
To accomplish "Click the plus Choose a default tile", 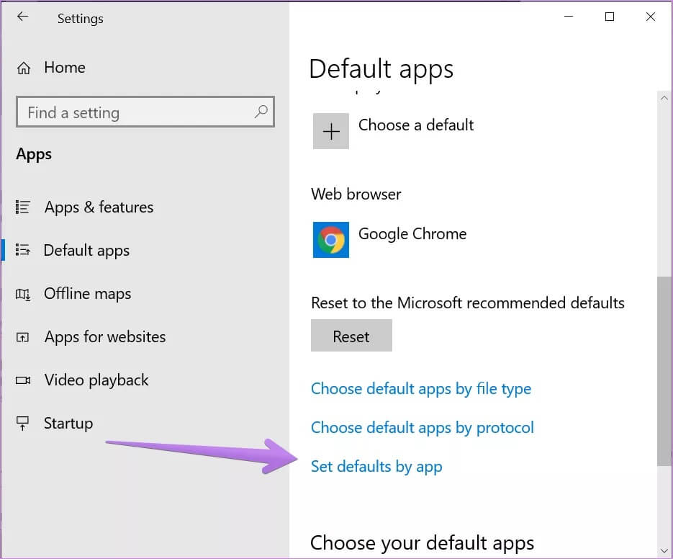I will [331, 131].
